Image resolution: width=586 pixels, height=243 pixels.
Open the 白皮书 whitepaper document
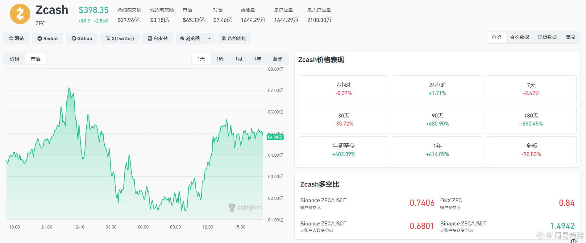(157, 39)
